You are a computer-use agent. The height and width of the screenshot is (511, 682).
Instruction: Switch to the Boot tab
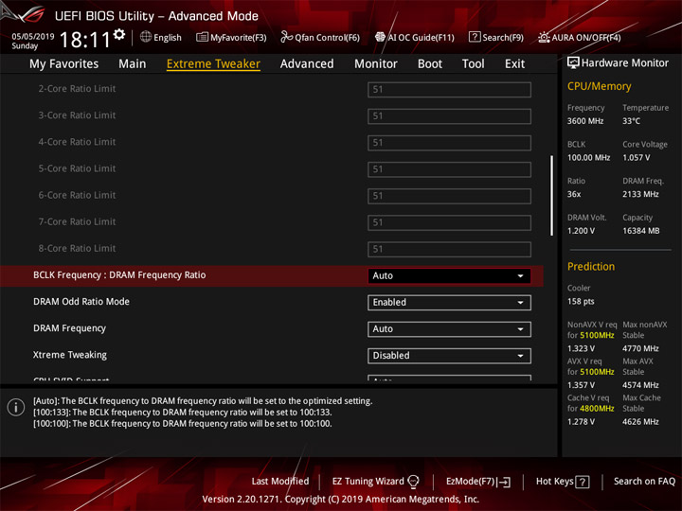click(430, 64)
